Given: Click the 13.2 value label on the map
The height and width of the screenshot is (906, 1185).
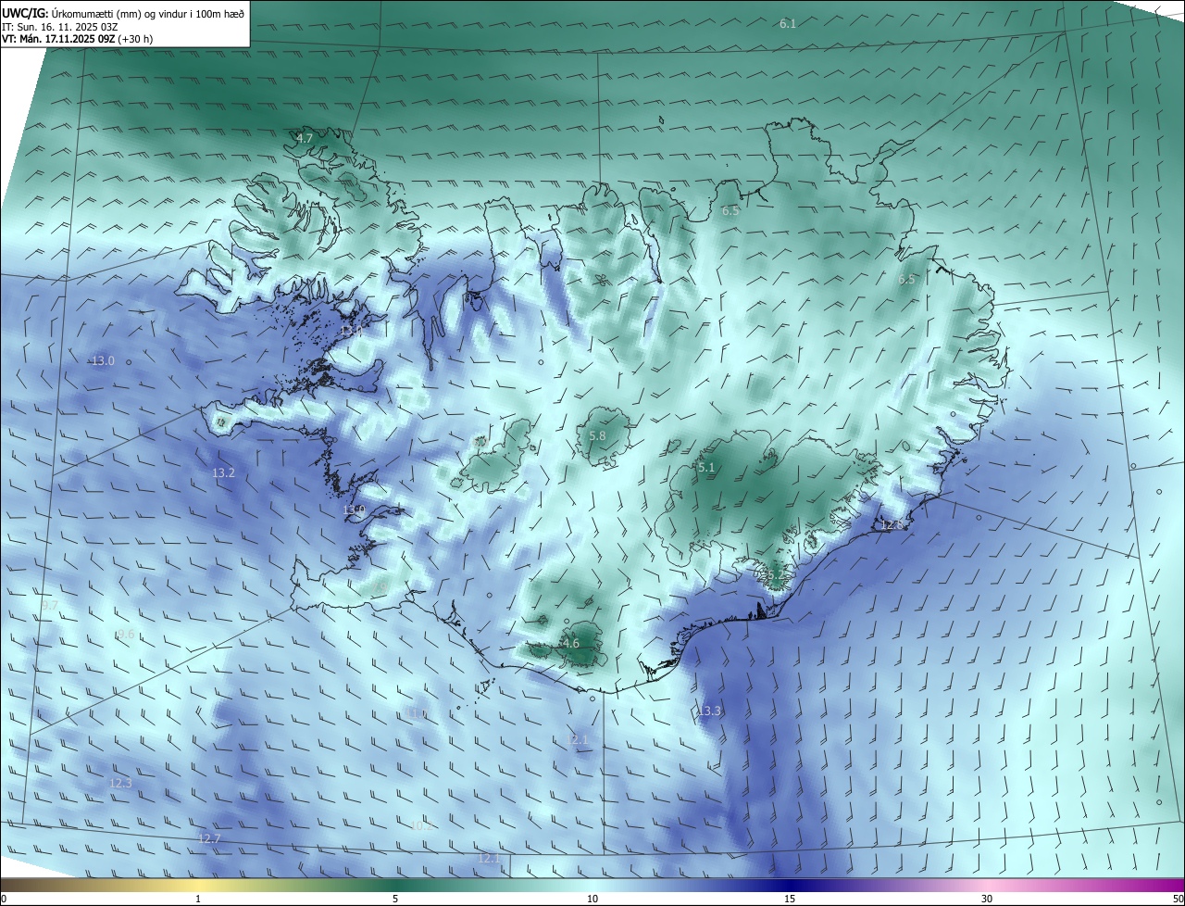Looking at the screenshot, I should pyautogui.click(x=223, y=472).
